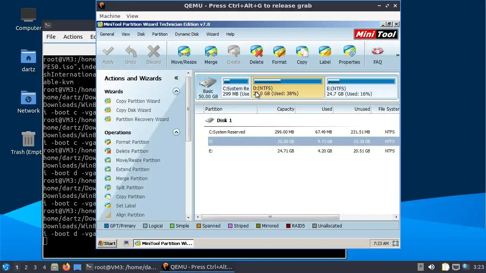
Task: Select C:System Reserved partition row
Action: (x=298, y=132)
